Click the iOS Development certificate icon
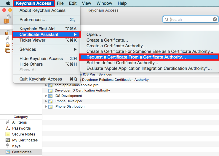Viewport: 219px width, 156px height. pyautogui.click(x=50, y=96)
